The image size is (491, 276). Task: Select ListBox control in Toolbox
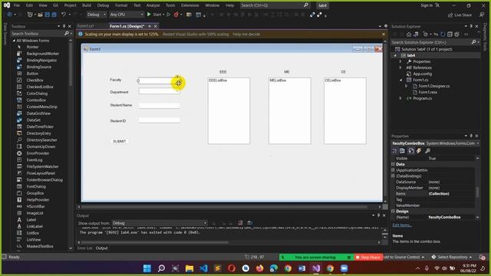click(32, 233)
